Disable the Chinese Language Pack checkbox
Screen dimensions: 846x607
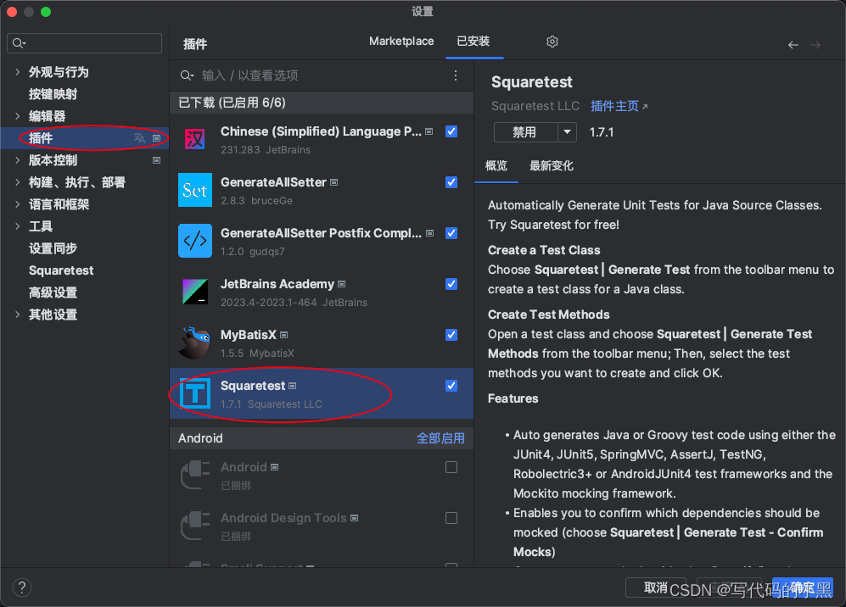pyautogui.click(x=451, y=131)
